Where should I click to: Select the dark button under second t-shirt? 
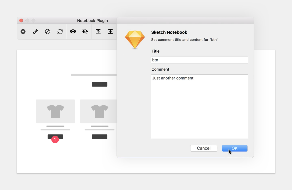click(100, 137)
